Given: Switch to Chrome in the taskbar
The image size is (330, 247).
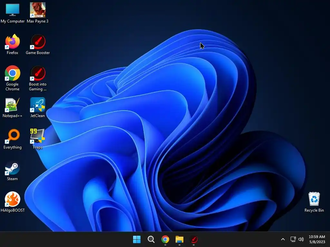Looking at the screenshot, I should [165, 239].
